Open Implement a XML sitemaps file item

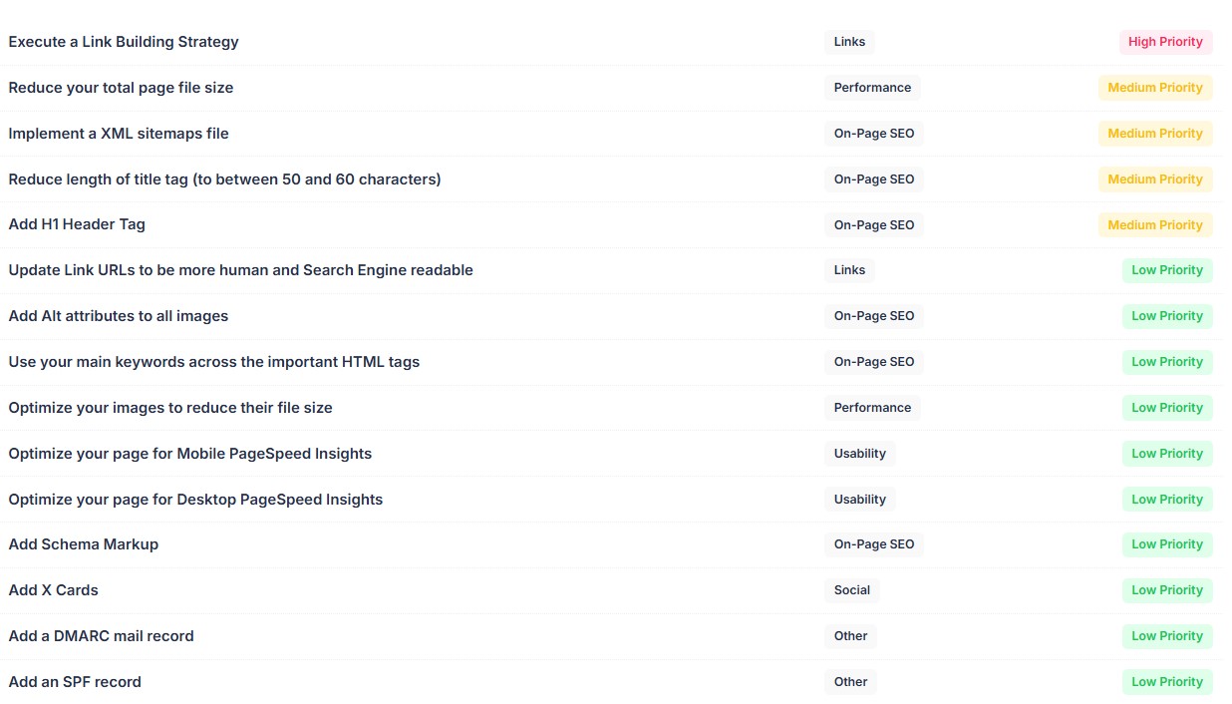pos(119,134)
